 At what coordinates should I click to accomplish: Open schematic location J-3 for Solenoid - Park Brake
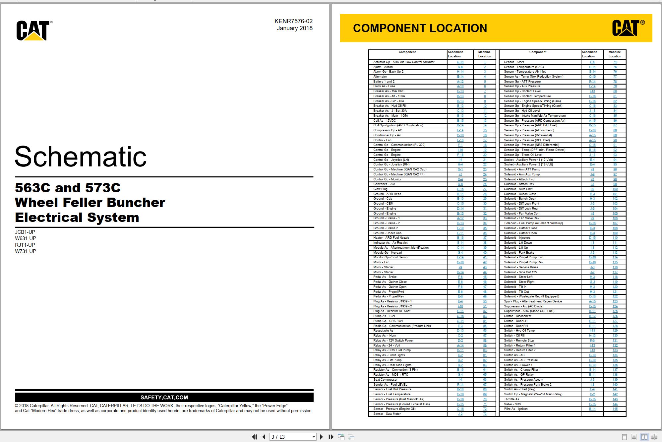pyautogui.click(x=592, y=253)
